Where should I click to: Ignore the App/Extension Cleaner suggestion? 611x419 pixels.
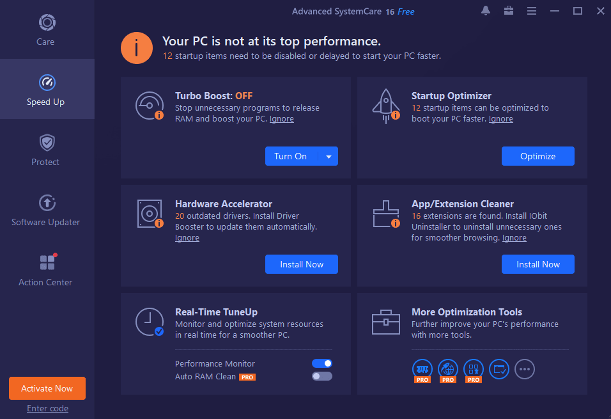point(514,238)
